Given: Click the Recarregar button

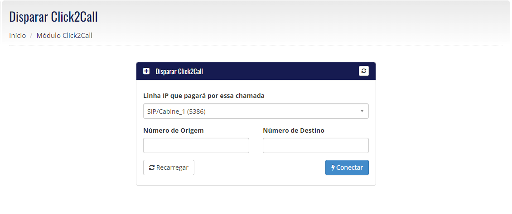Looking at the screenshot, I should click(x=169, y=167).
